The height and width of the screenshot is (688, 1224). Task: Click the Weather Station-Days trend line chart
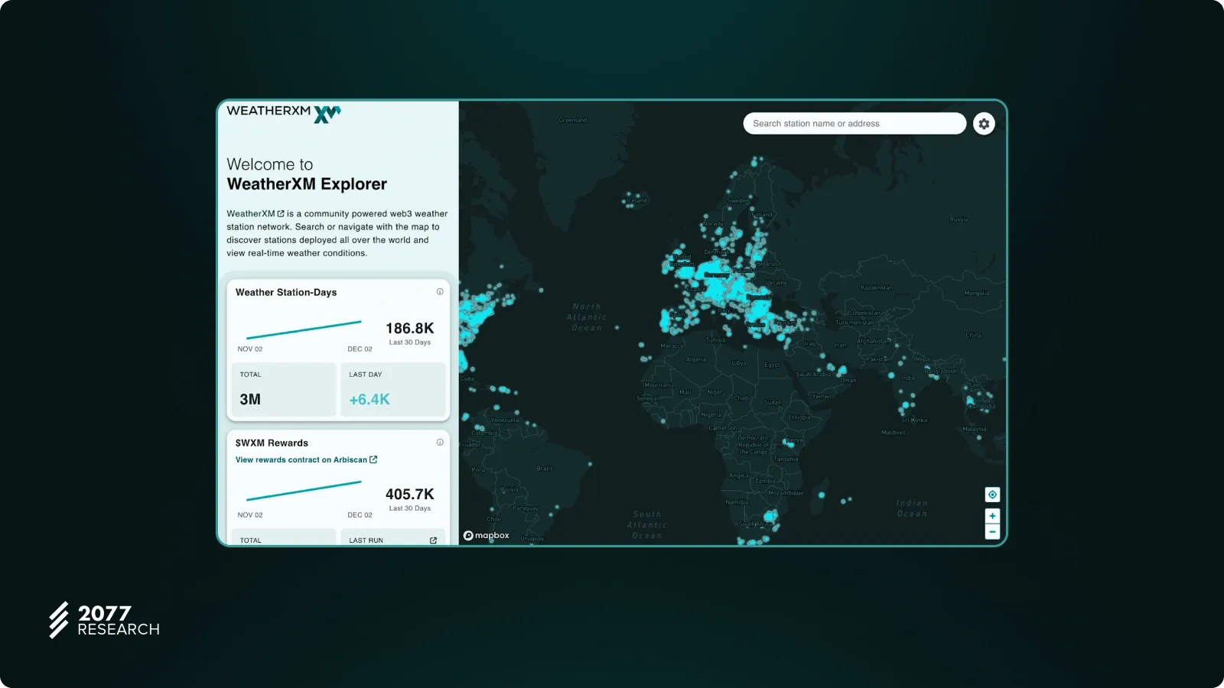point(304,329)
